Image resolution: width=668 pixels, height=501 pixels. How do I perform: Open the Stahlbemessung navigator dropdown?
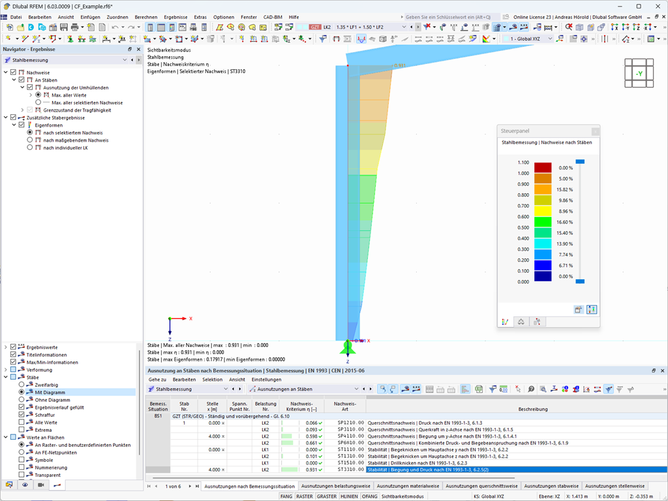pos(125,60)
